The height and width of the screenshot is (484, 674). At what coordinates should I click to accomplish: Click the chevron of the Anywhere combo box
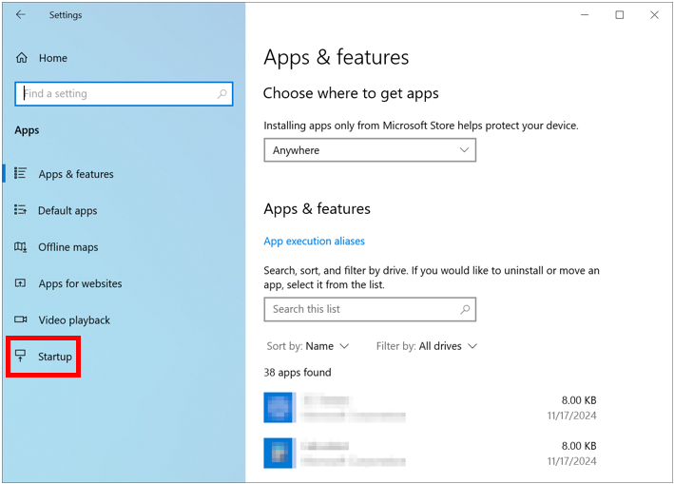click(x=464, y=150)
